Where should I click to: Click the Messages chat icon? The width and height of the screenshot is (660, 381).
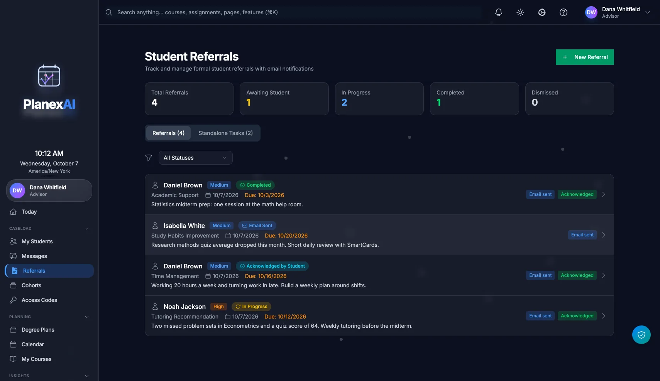13,256
